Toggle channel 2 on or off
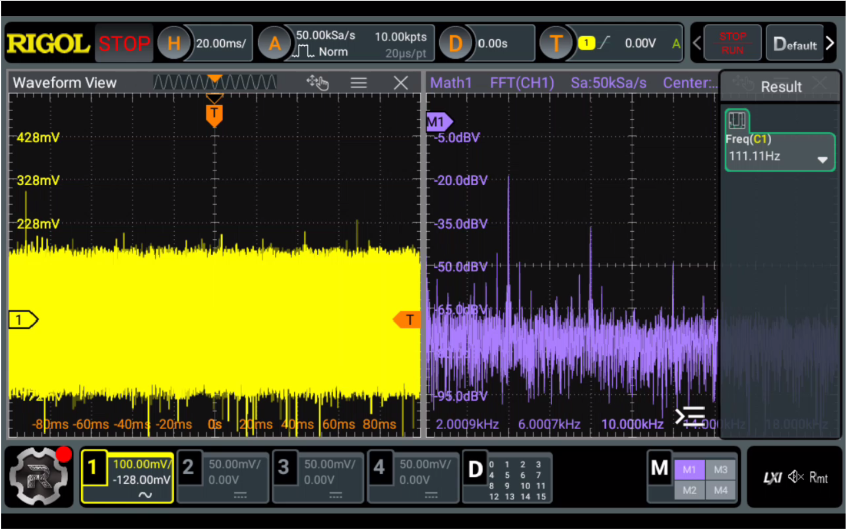Viewport: 846px width, 530px height. pos(188,468)
